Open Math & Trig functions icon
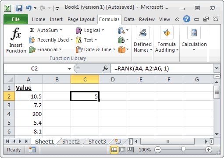 tap(121, 40)
